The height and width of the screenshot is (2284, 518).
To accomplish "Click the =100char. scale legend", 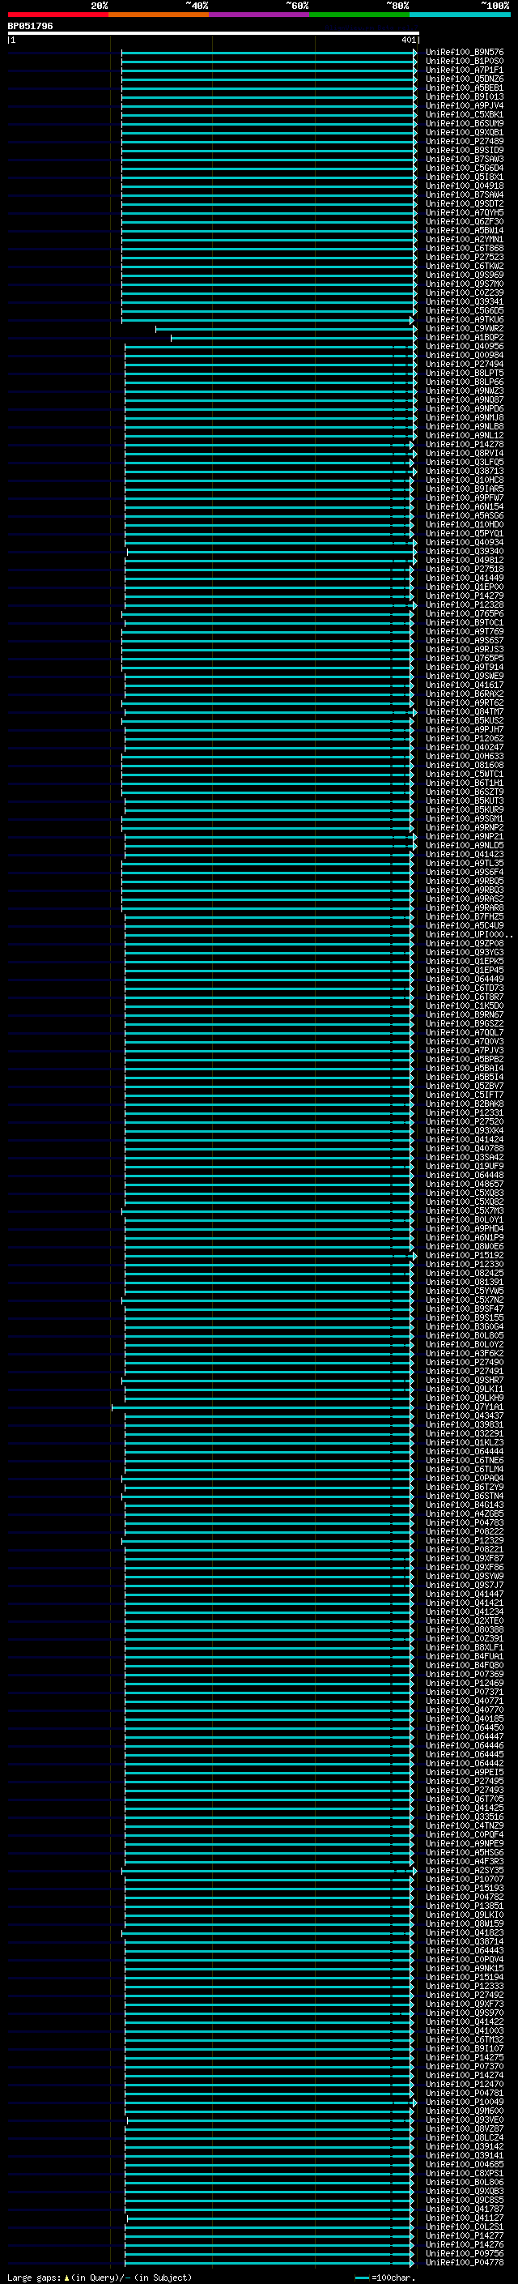I will pos(385,2277).
